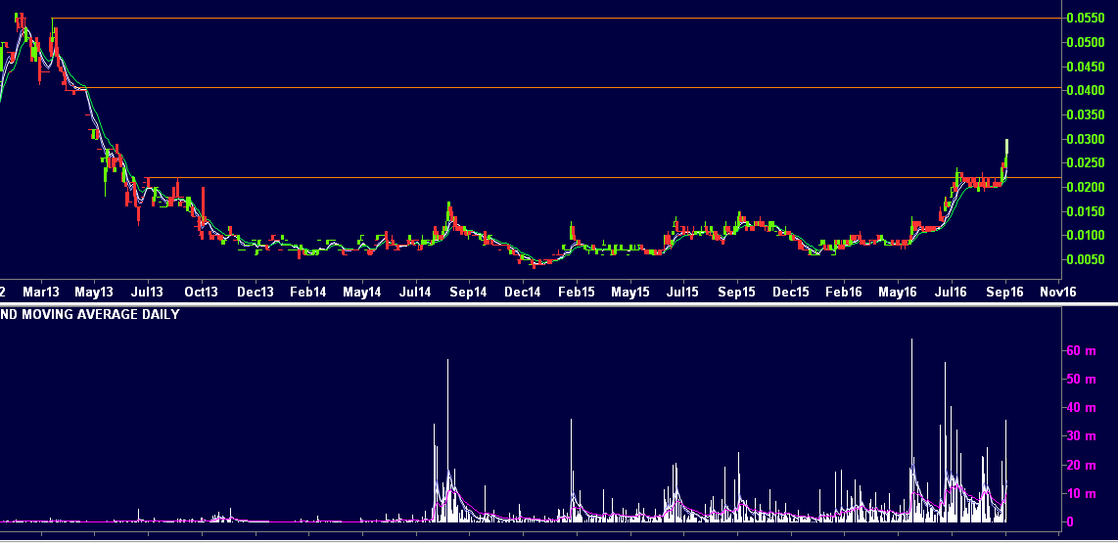Click the orange resistance line at 0.0550
1118x543 pixels.
(x=556, y=18)
